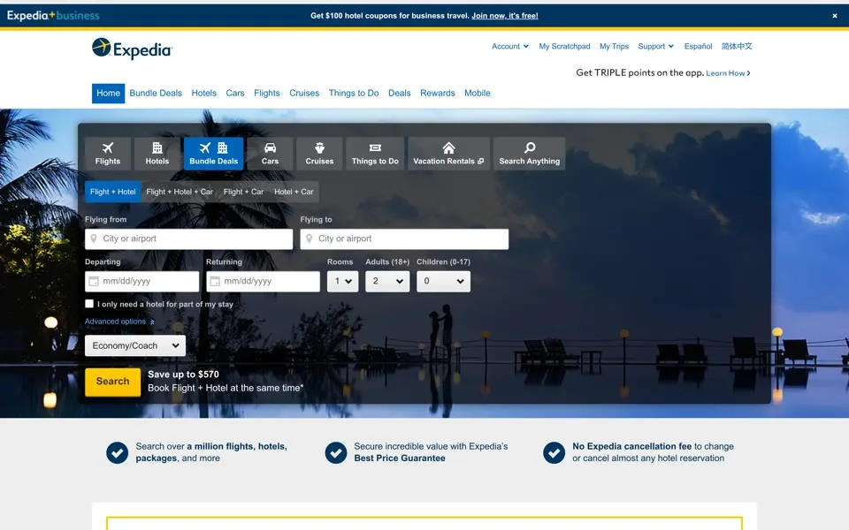Open Vacation Rentals search tab

[448, 154]
